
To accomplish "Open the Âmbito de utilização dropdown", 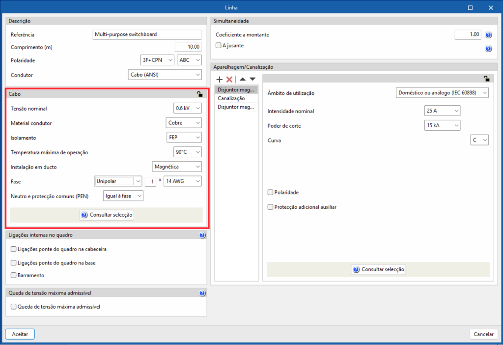I will click(x=443, y=93).
